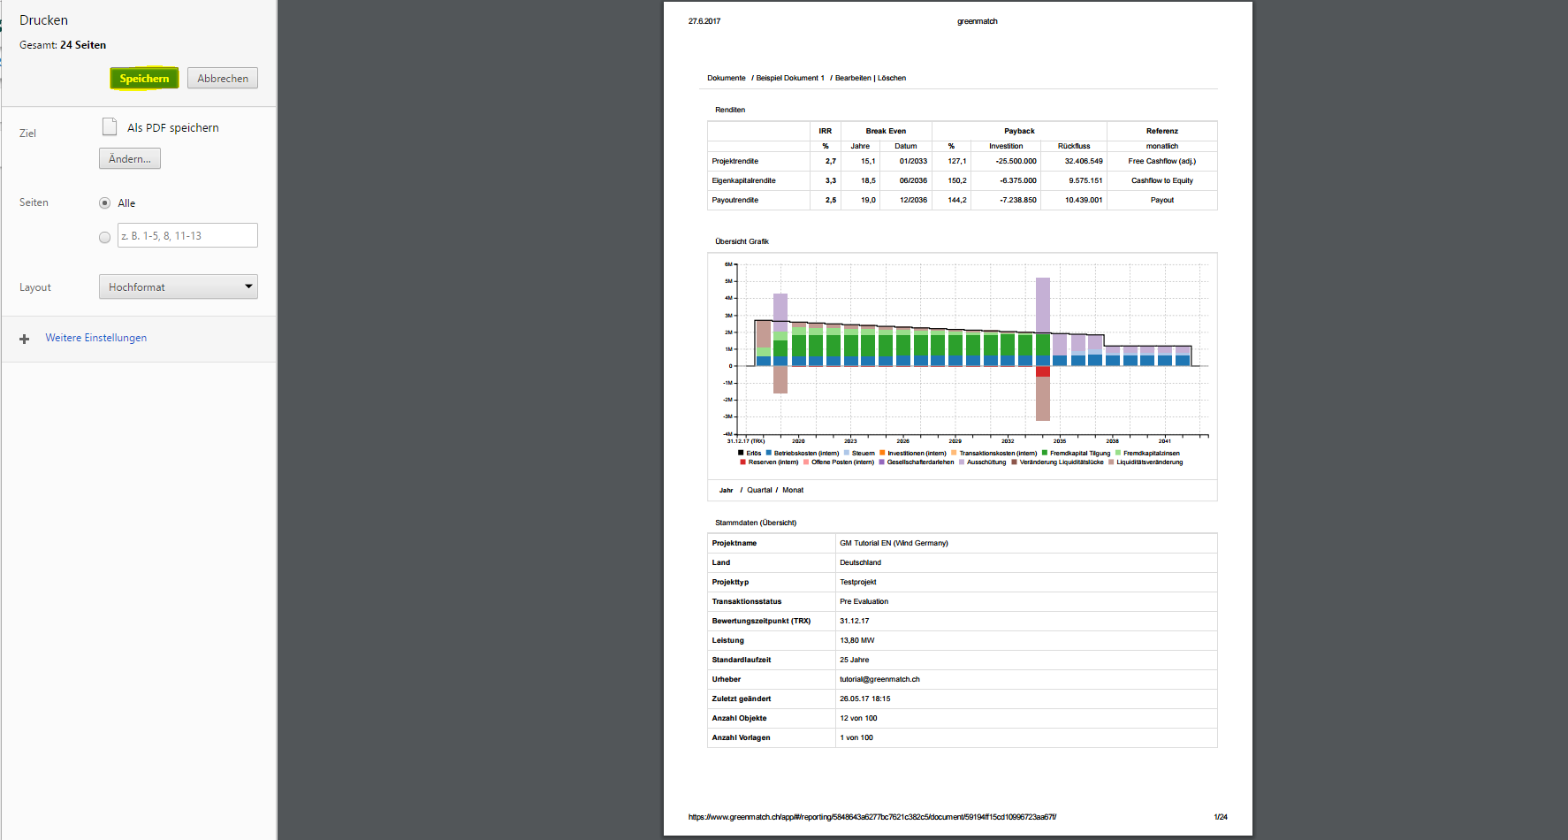Open the Layout dropdown showing Hochformat
Image resolution: width=1568 pixels, height=840 pixels.
pos(179,287)
